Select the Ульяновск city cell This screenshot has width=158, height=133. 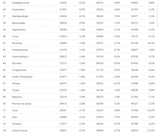(x=18, y=9)
